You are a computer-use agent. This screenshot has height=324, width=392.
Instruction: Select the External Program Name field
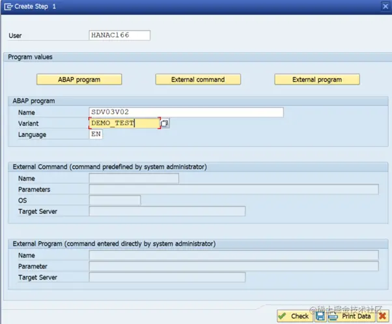coord(234,255)
